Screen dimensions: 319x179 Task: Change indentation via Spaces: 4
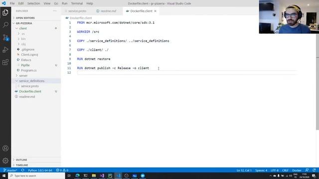tap(261, 170)
